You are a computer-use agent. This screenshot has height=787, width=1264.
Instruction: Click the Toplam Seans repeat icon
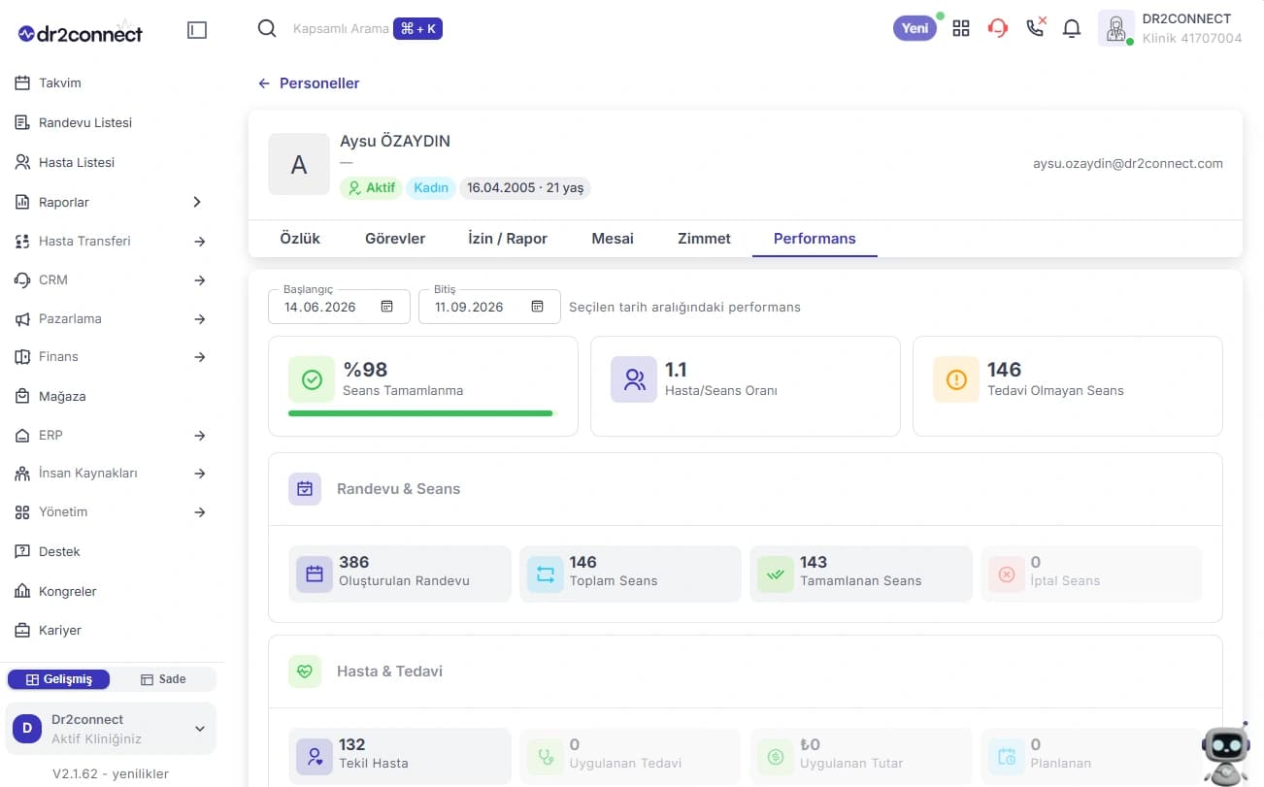(x=545, y=574)
